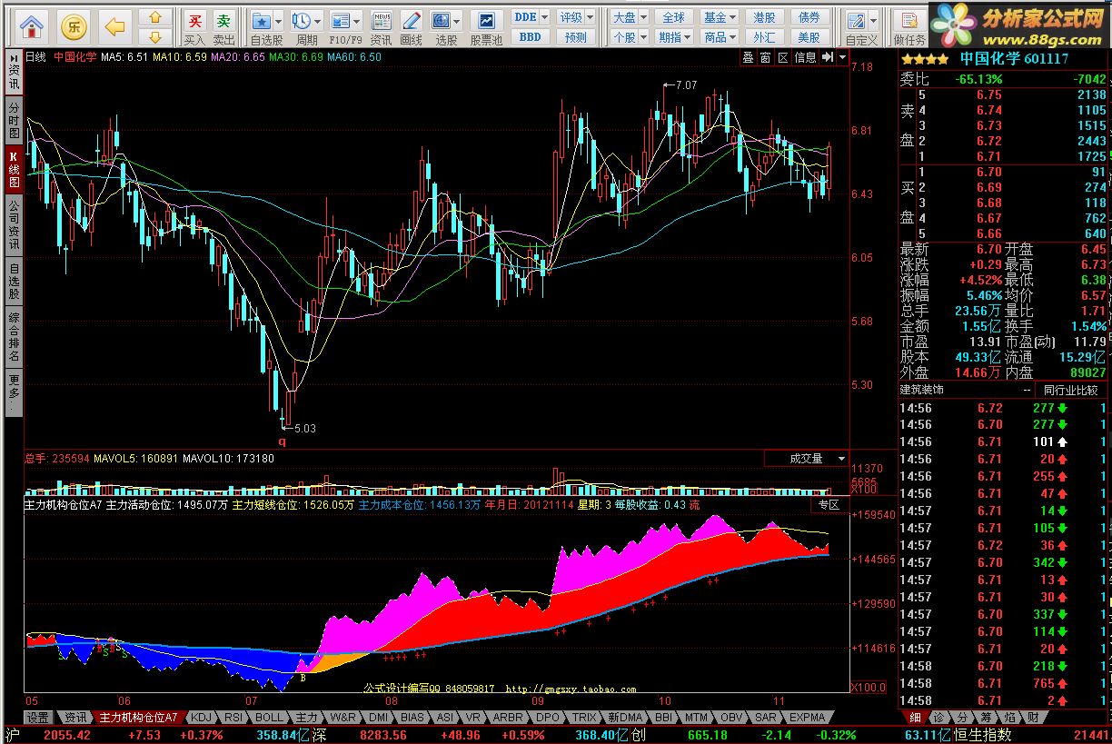Viewport: 1112px width, 744px height.
Task: Open the 美股 US stocks button
Action: tap(809, 37)
